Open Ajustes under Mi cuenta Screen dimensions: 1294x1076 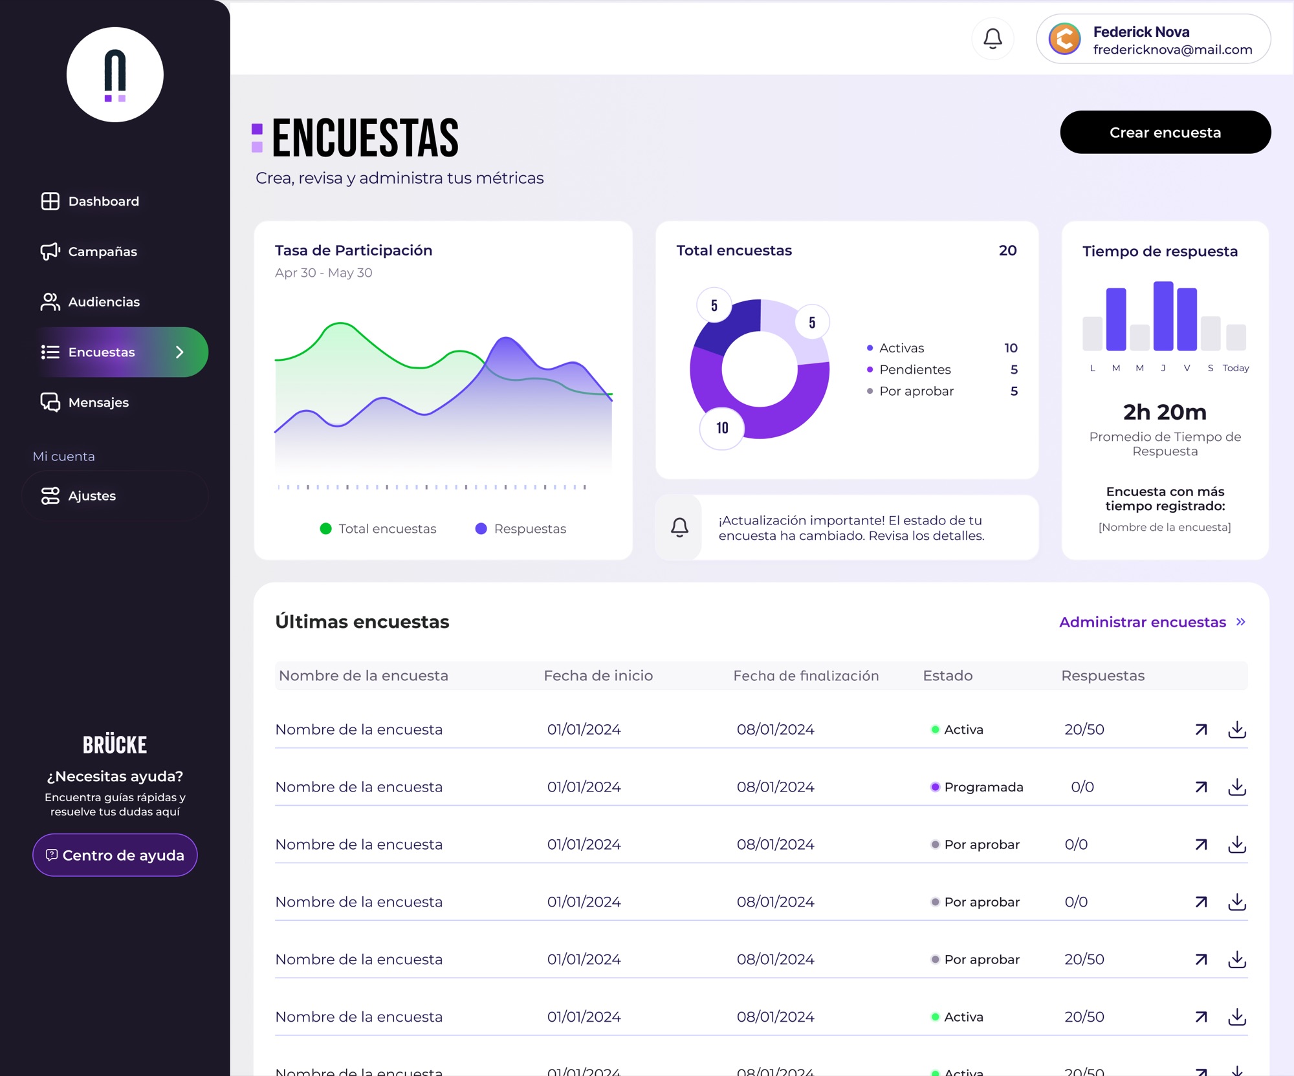[115, 496]
